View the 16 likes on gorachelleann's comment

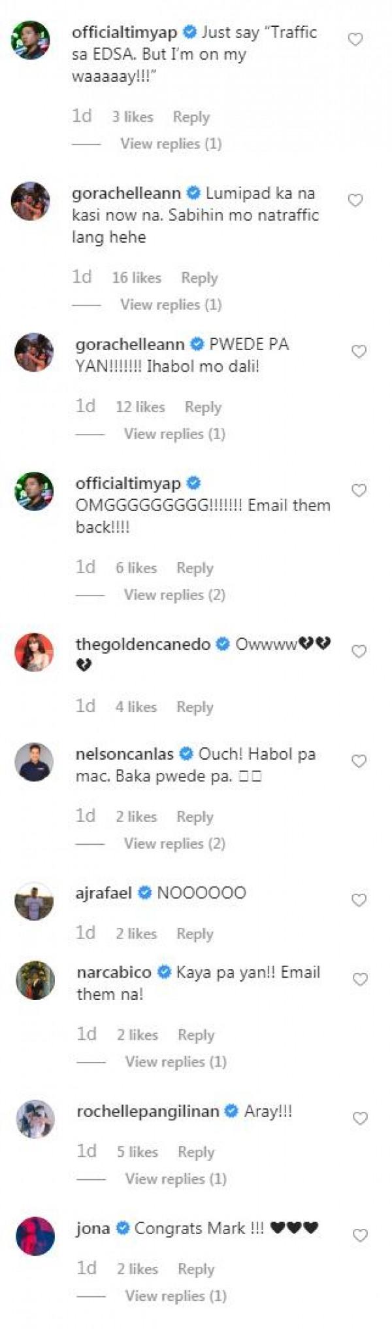tap(137, 277)
